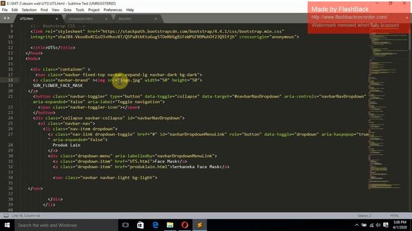Click Serbaneka Face Mask link text

pos(196,167)
